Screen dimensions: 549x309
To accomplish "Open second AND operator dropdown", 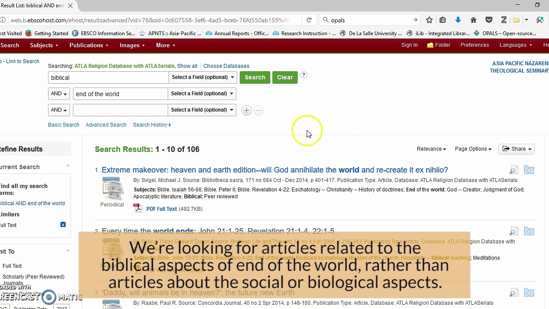I will [x=59, y=110].
